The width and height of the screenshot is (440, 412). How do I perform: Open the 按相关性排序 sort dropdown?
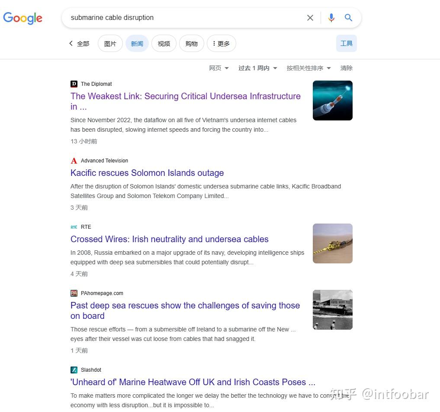point(308,68)
